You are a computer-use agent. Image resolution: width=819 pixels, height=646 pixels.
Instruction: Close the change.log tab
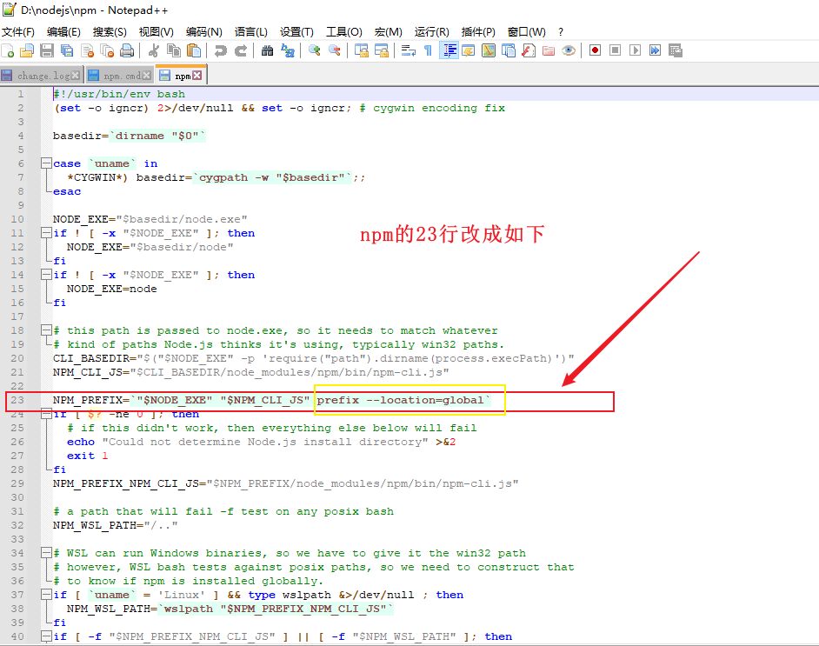pyautogui.click(x=76, y=75)
